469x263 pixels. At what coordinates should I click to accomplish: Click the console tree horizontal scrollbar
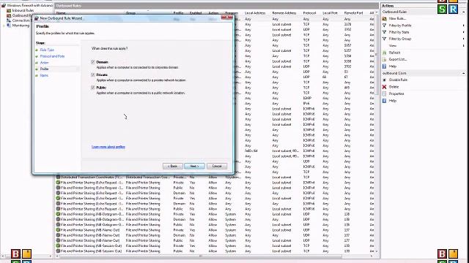tap(26, 256)
